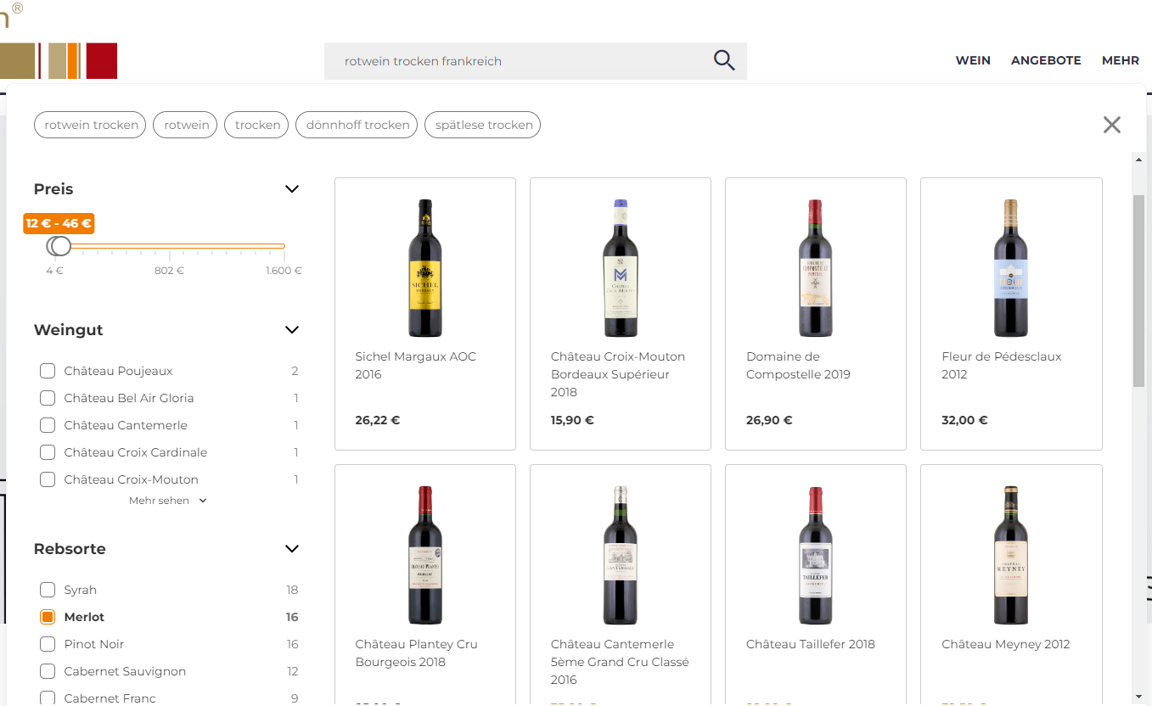Screen dimensions: 1152x706
Task: Open the Fleur de Pédesclaux bottle image
Action: point(1011,268)
